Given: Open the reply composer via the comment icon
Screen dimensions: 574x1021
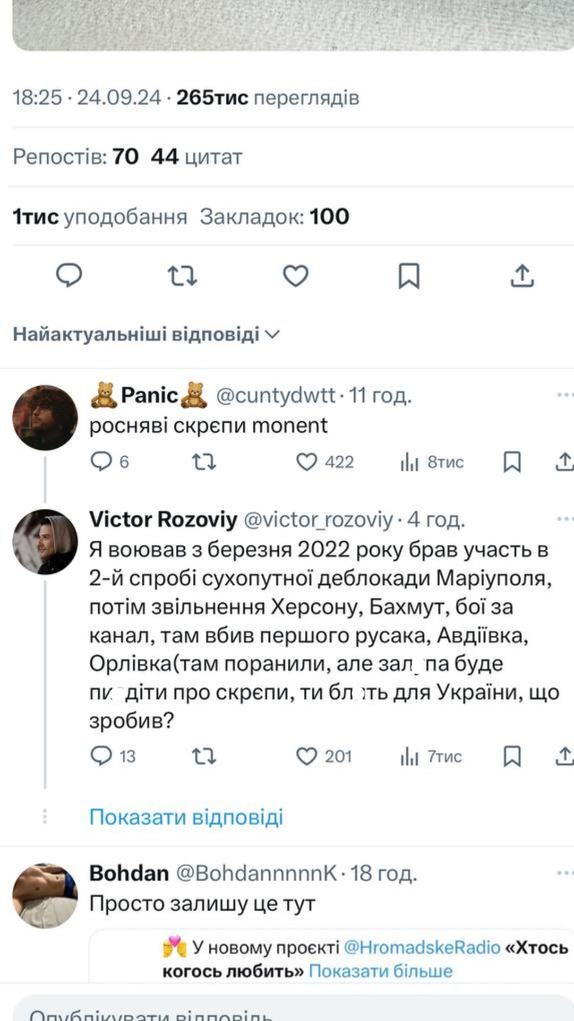Looking at the screenshot, I should click(x=69, y=275).
